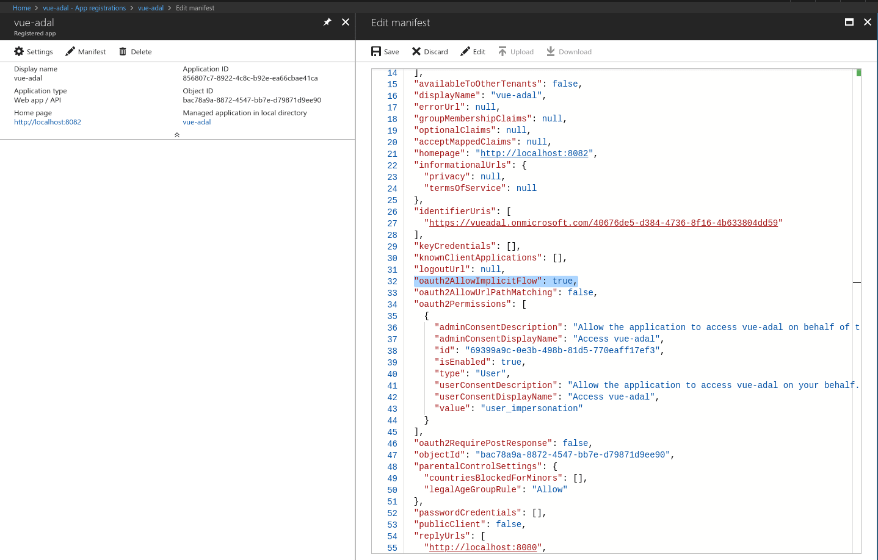This screenshot has height=560, width=878.
Task: Click the Edit label in manifest toolbar
Action: pos(479,52)
